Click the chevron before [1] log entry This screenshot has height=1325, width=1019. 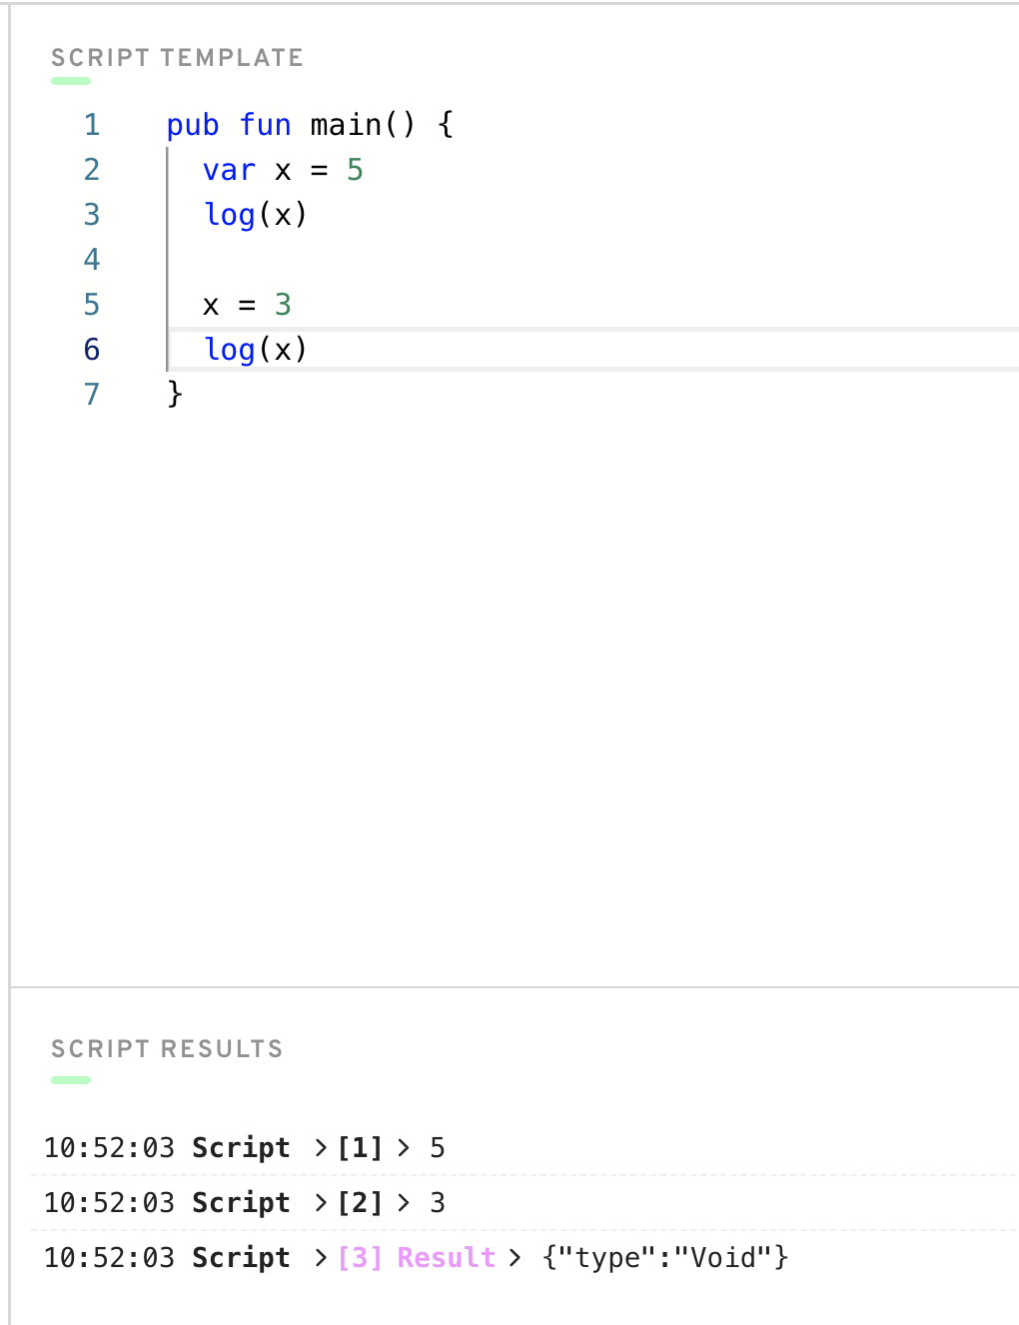click(321, 1148)
